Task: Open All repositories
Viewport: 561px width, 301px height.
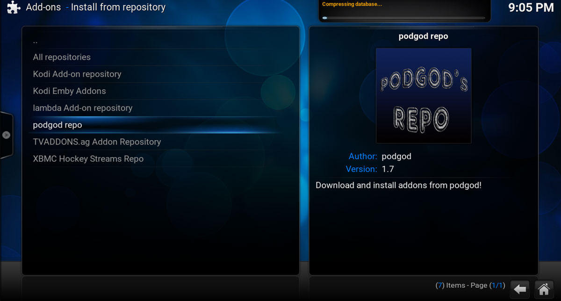Action: coord(160,57)
